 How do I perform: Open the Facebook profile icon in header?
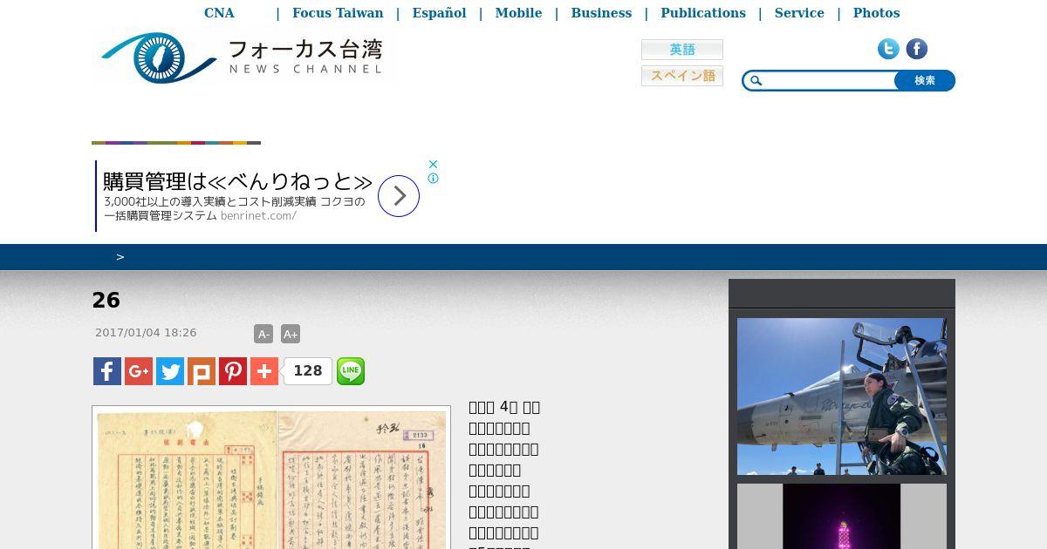coord(916,49)
